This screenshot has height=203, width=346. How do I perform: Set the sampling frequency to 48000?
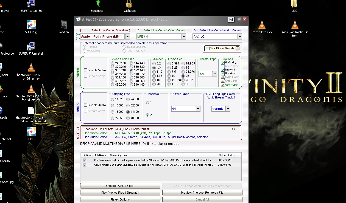point(128,118)
